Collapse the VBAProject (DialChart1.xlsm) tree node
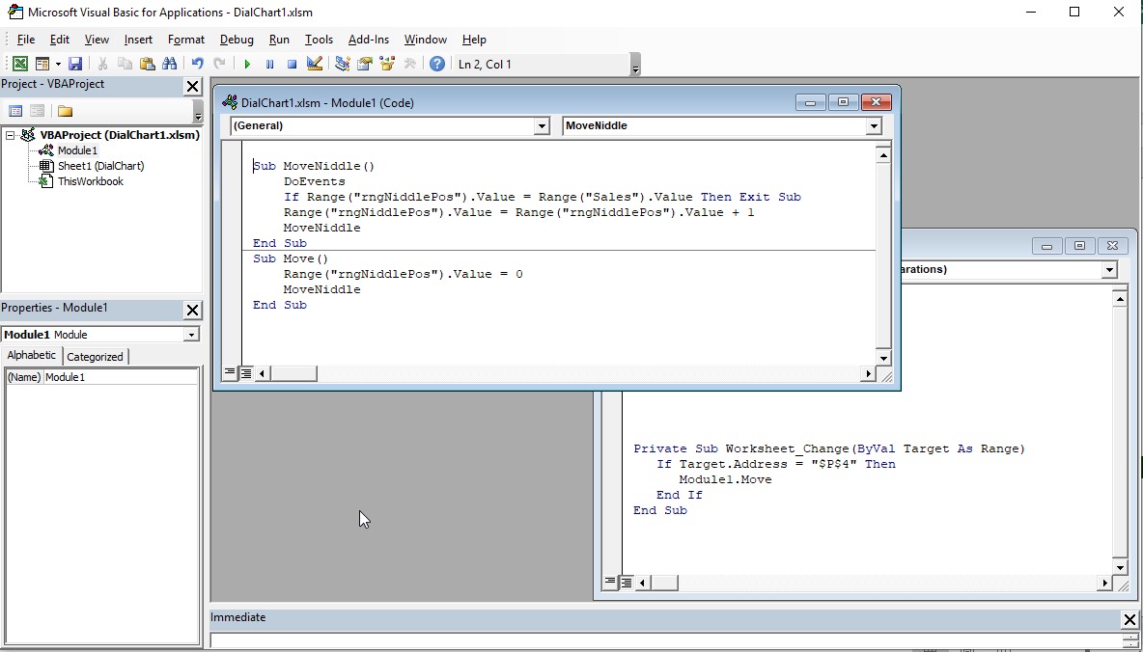Image resolution: width=1143 pixels, height=652 pixels. coord(11,135)
